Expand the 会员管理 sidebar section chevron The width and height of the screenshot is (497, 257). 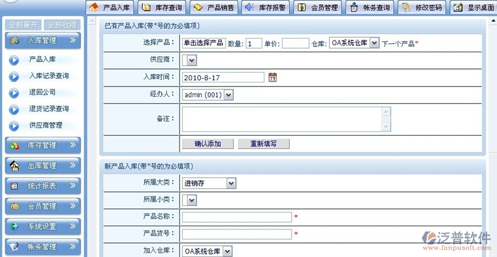pos(73,206)
